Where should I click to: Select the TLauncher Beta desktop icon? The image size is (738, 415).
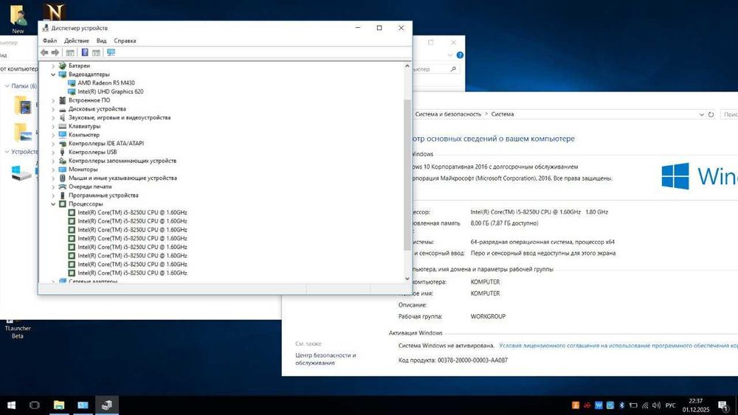point(18,329)
